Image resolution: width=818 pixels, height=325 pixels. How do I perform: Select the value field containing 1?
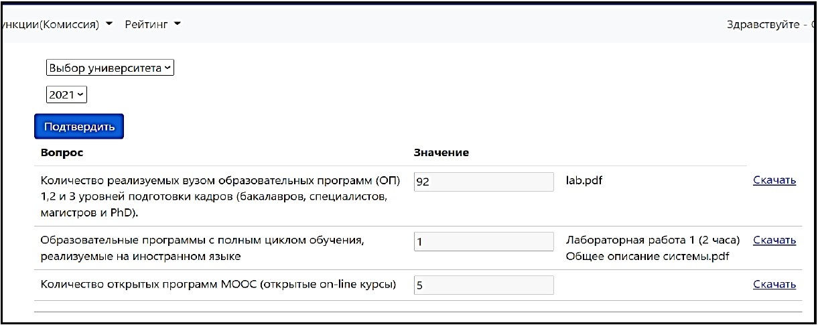[x=484, y=242]
